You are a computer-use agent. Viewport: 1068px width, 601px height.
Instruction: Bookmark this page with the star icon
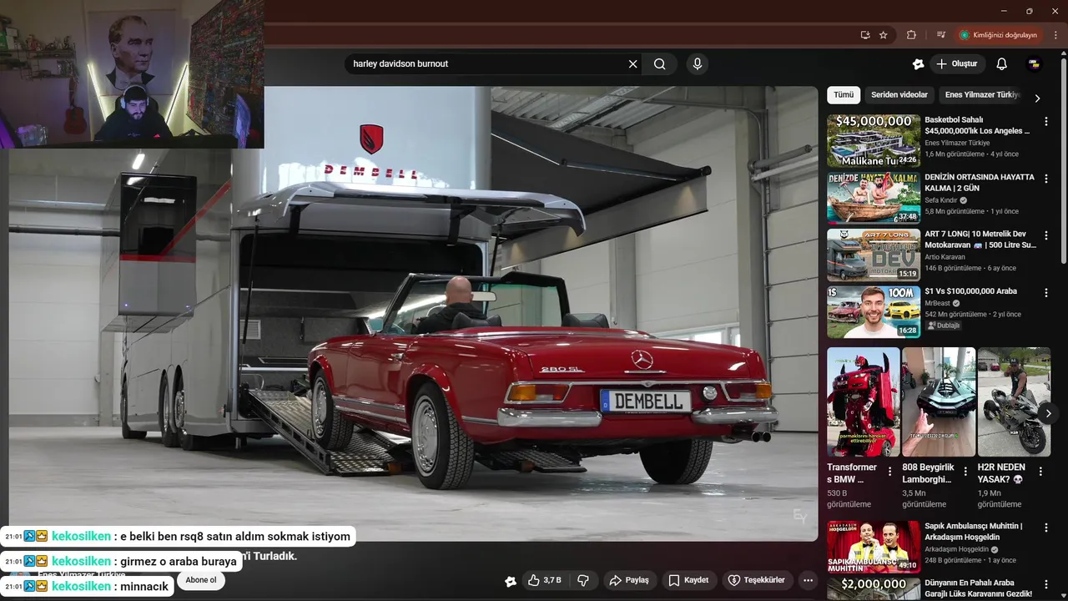click(884, 35)
